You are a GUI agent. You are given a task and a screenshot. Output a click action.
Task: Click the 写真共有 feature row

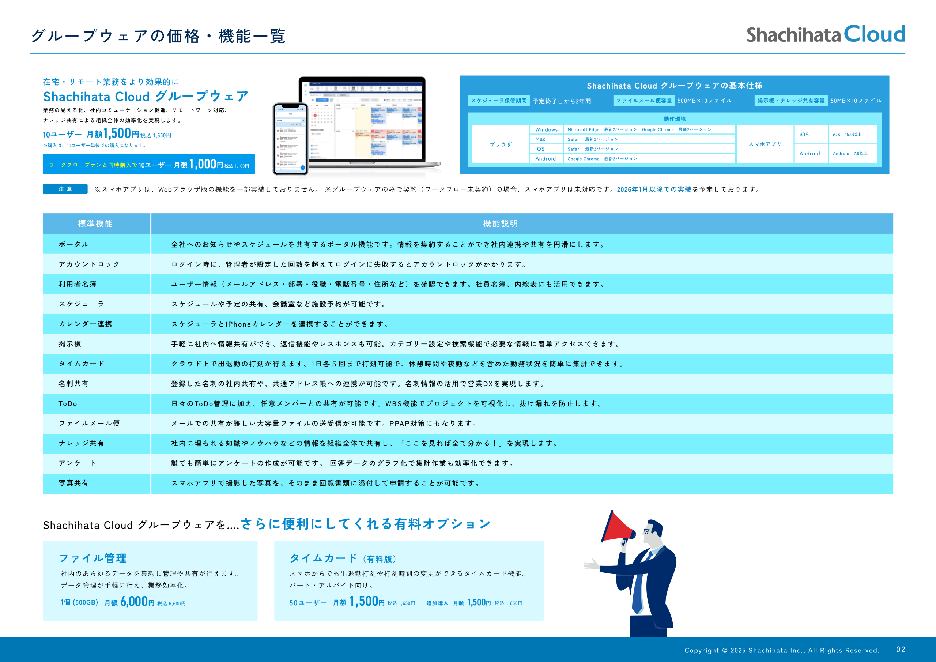(x=74, y=483)
